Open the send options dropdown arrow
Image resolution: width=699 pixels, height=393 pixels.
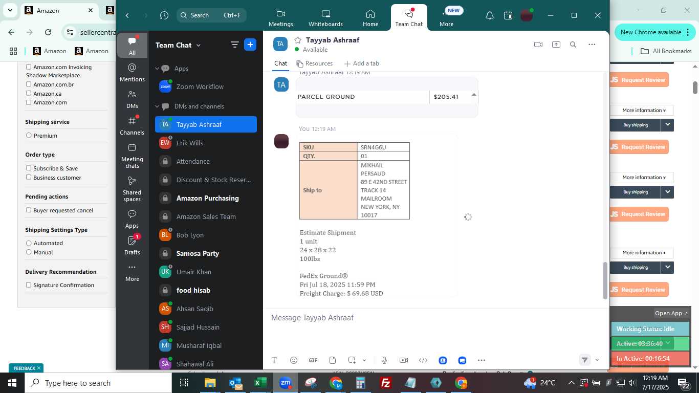597,360
